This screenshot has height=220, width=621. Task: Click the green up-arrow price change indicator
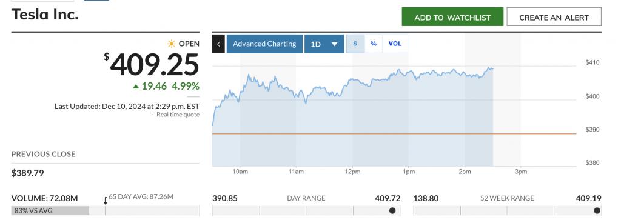point(136,86)
